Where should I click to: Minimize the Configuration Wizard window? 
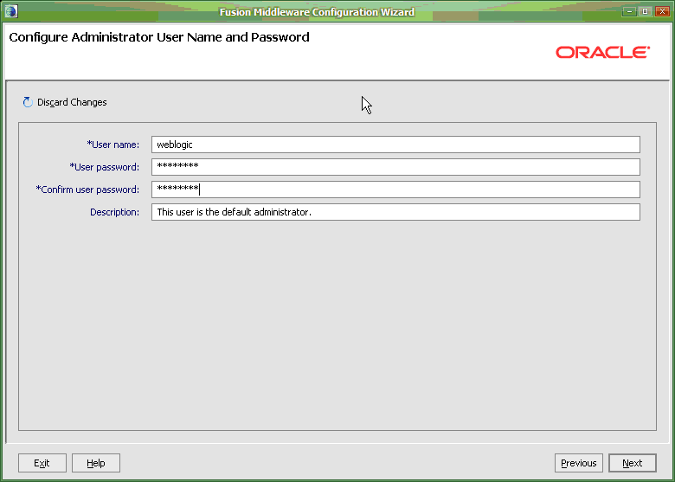pyautogui.click(x=629, y=11)
